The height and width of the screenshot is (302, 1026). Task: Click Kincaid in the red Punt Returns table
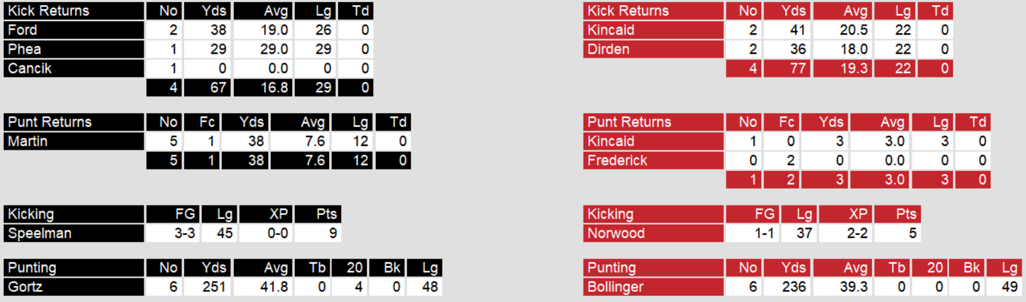point(610,141)
